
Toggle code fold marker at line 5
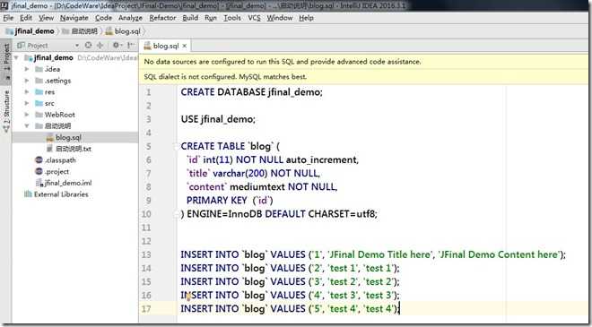click(x=177, y=146)
